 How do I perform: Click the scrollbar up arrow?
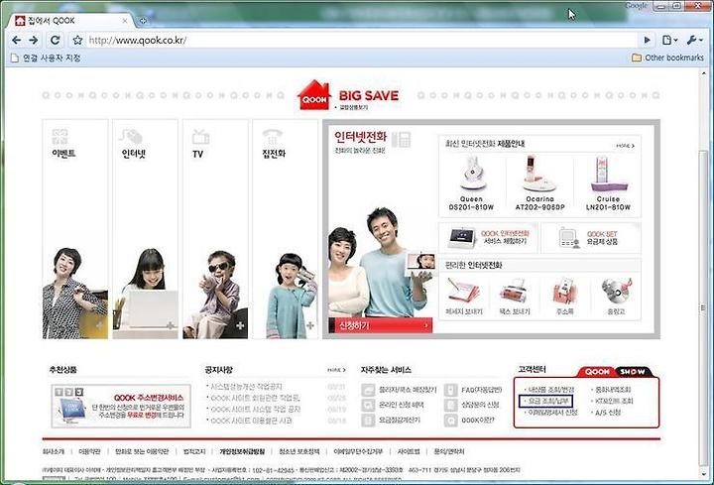tap(703, 73)
